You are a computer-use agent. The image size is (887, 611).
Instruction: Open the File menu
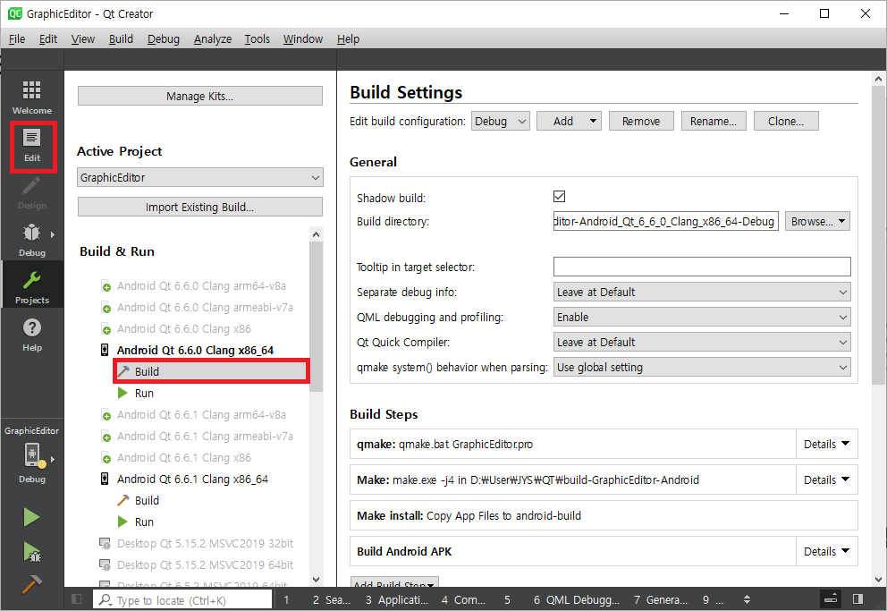click(17, 39)
